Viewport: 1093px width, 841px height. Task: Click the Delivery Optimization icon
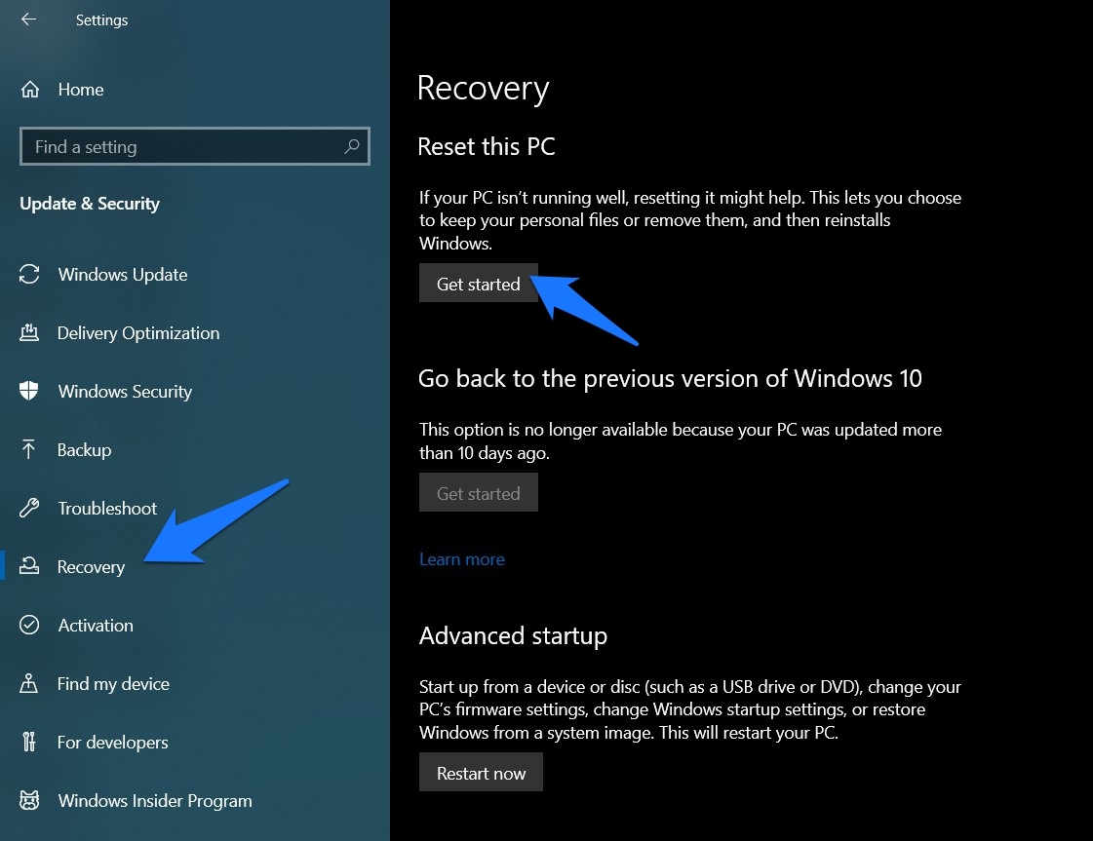point(29,333)
